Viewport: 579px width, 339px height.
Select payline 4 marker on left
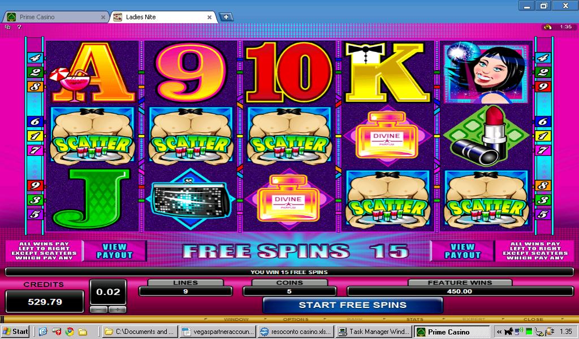point(36,58)
